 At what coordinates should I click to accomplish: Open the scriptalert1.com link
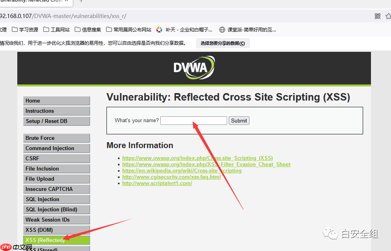pyautogui.click(x=157, y=183)
